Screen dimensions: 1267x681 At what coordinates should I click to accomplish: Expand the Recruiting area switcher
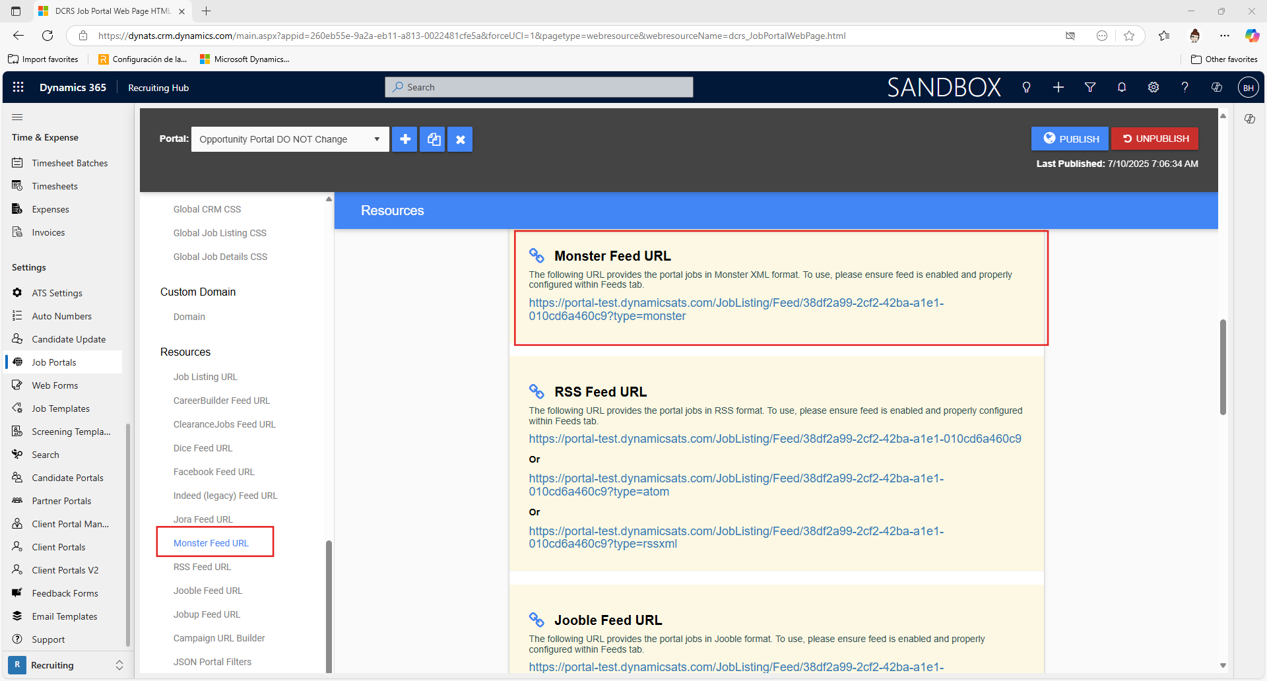point(119,665)
